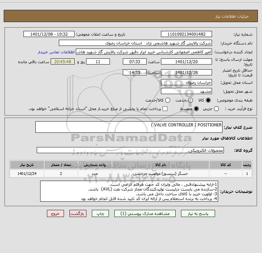Click the item name cell حسگر موقعیت چرخشی

160,174
